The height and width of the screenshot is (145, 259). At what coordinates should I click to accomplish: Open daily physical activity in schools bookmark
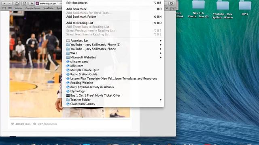coord(113,87)
